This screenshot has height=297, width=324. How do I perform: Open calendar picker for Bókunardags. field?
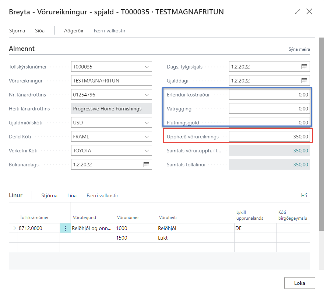coord(146,165)
